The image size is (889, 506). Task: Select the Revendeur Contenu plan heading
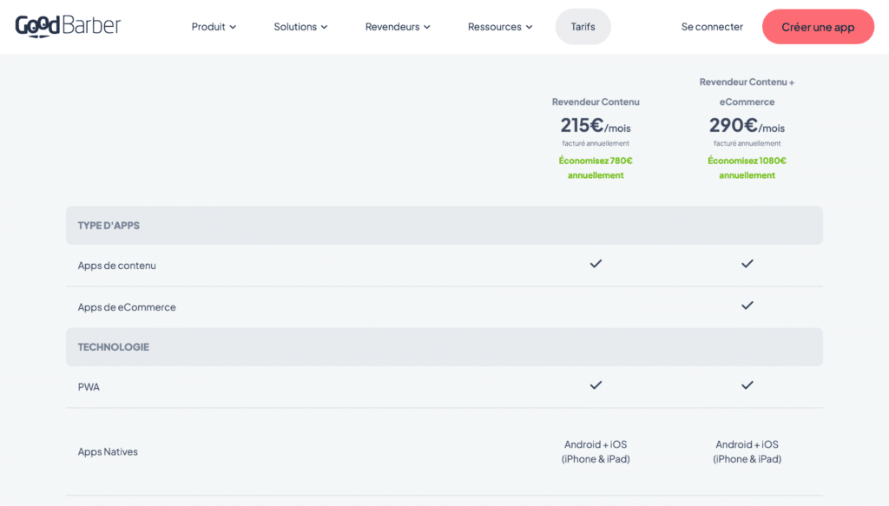click(x=596, y=102)
